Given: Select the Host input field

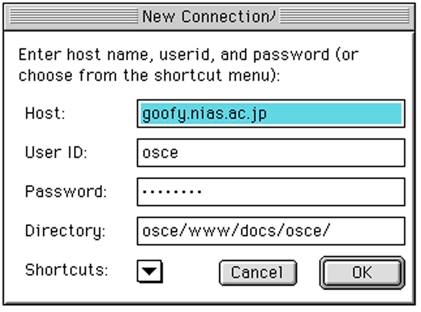Looking at the screenshot, I should pyautogui.click(x=271, y=114).
